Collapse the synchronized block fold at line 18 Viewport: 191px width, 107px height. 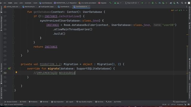point(13,21)
